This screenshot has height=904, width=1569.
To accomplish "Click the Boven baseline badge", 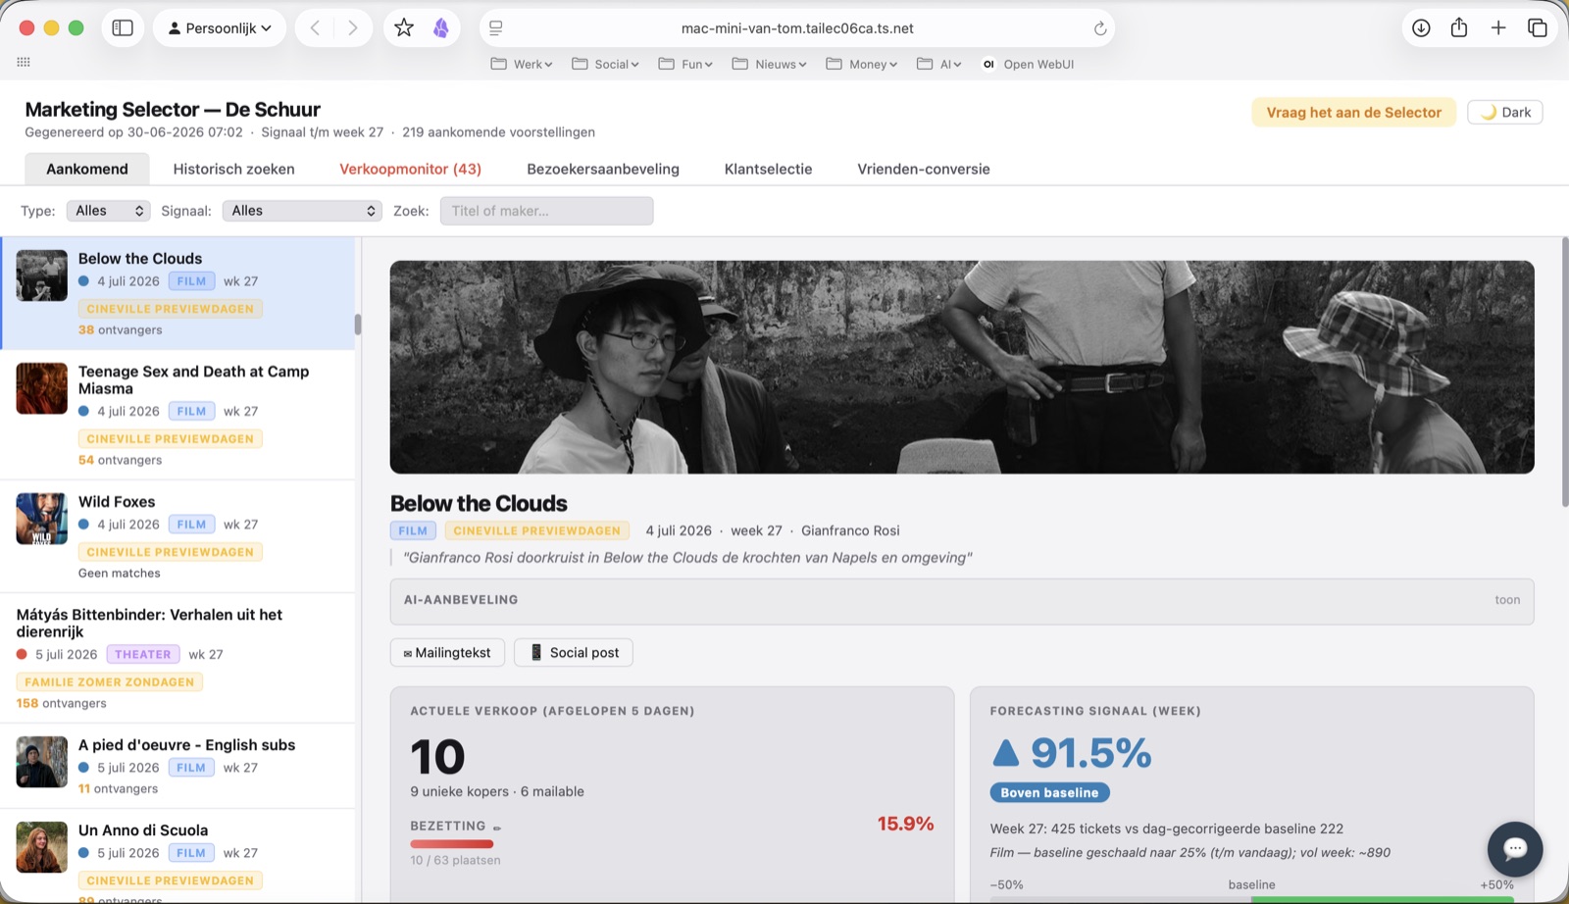I will click(x=1049, y=792).
